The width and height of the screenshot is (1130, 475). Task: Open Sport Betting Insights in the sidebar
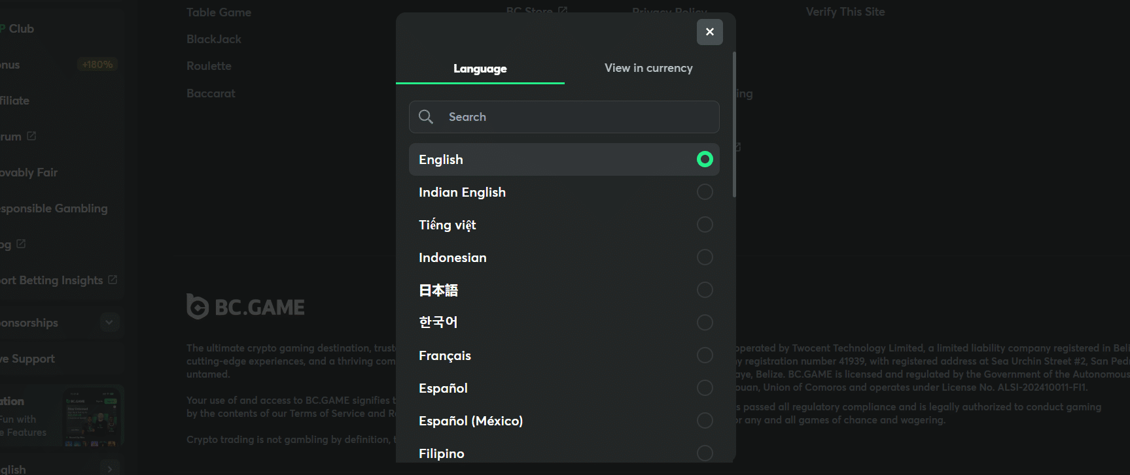tap(50, 280)
